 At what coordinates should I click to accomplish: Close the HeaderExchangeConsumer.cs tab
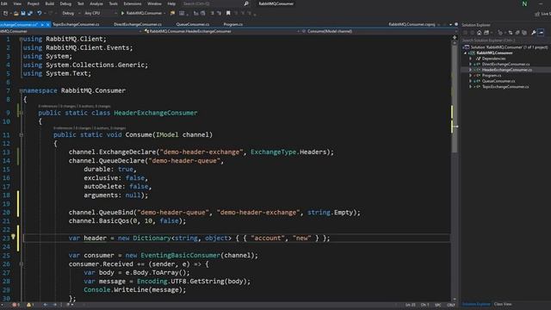(x=48, y=25)
